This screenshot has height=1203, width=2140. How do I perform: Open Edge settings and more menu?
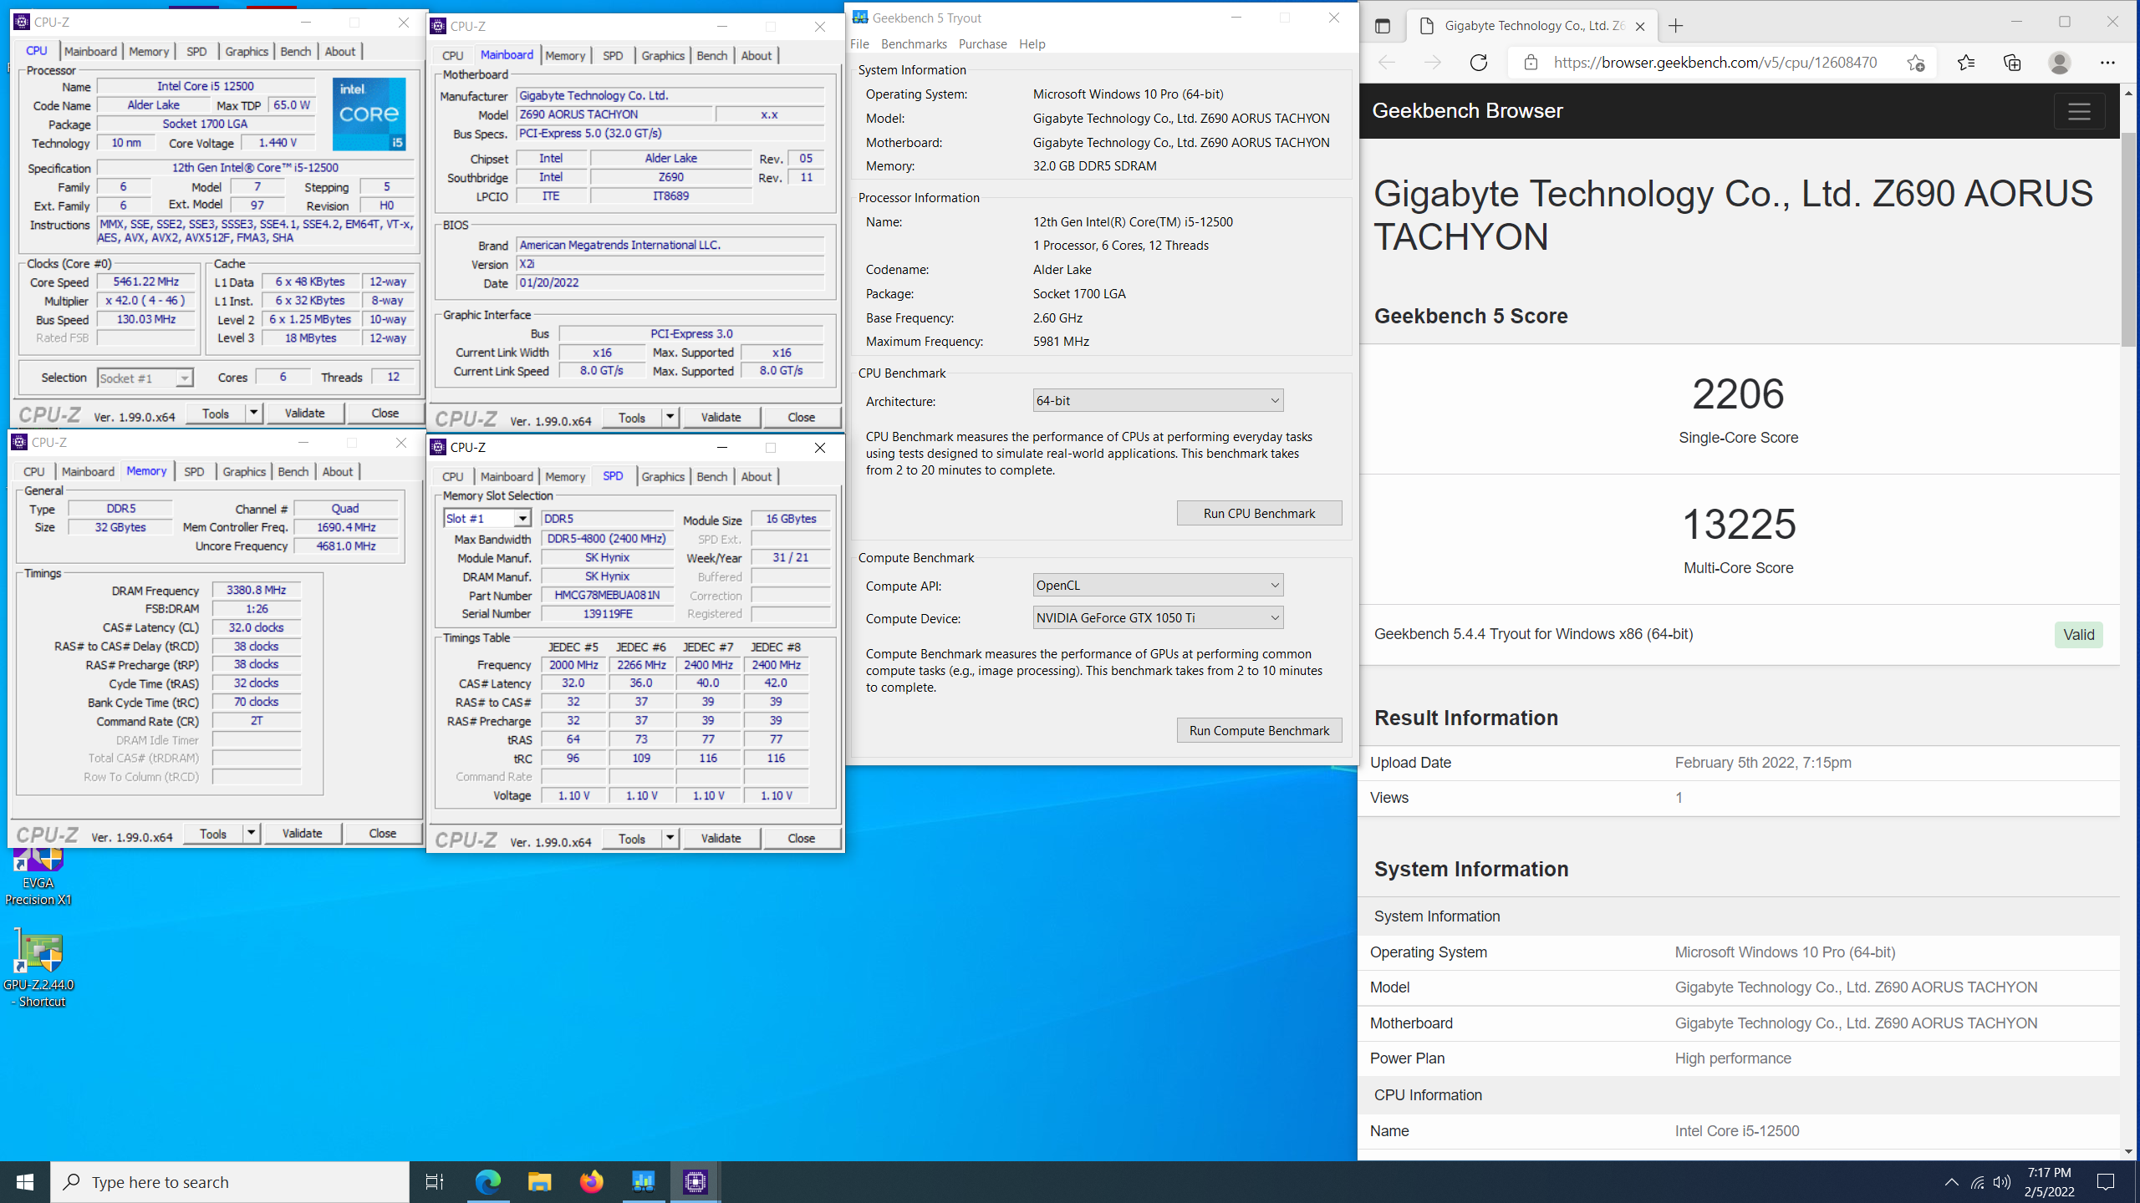[2107, 63]
